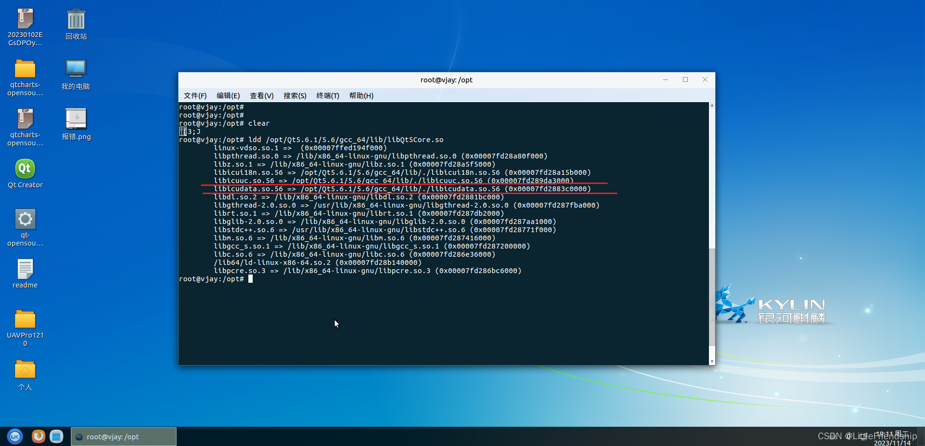Viewport: 925px width, 446px height.
Task: Open file manager from the taskbar
Action: point(56,436)
